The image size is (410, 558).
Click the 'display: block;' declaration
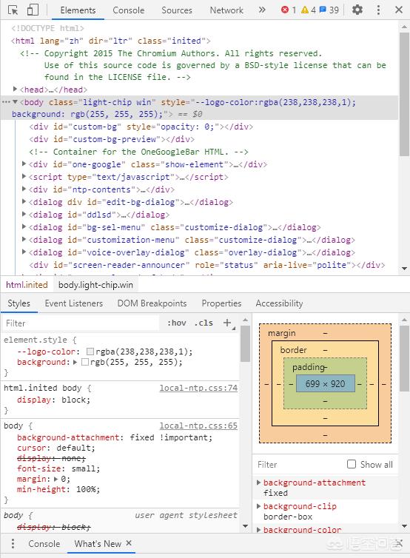[x=53, y=400]
